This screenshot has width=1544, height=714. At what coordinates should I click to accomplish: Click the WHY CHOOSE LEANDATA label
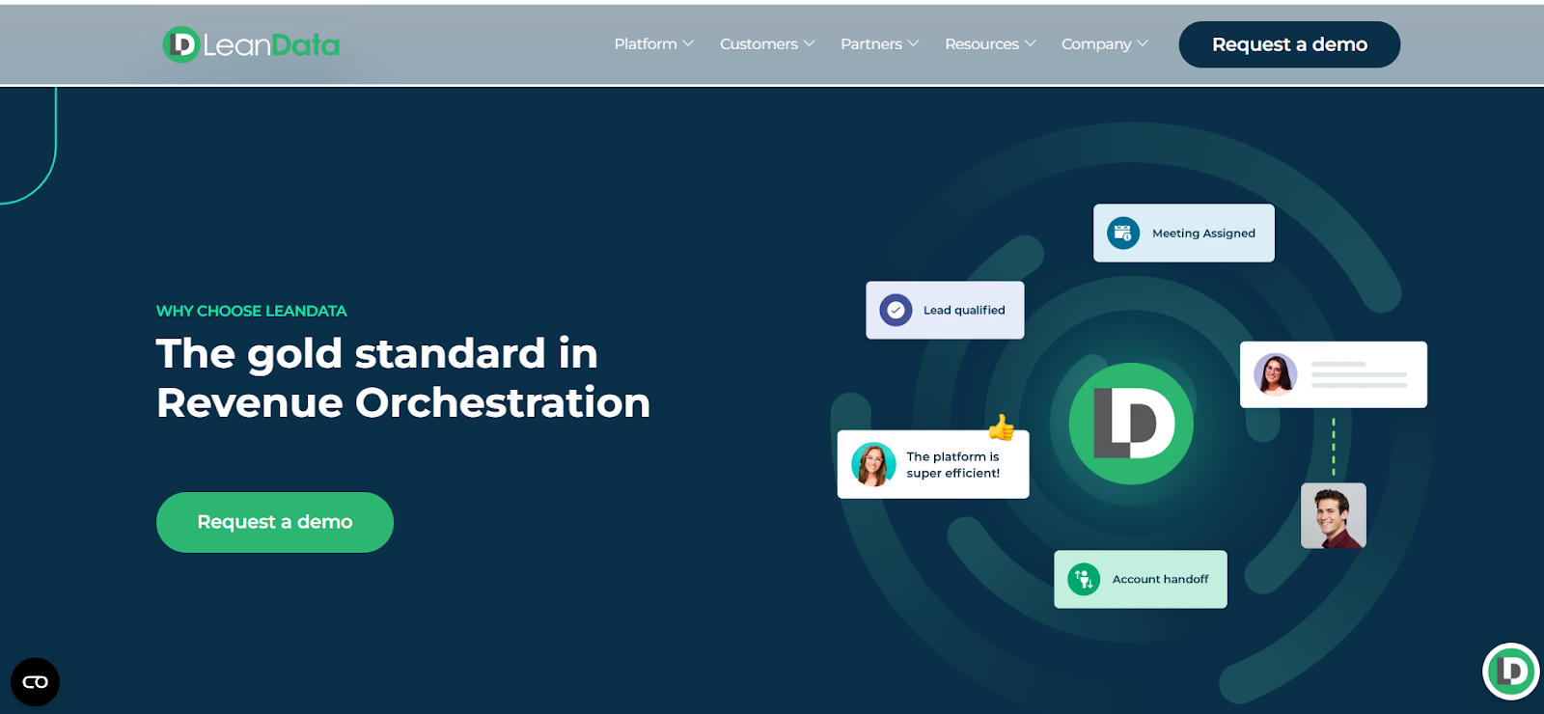pos(251,311)
